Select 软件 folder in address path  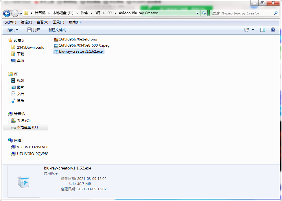pos(84,13)
